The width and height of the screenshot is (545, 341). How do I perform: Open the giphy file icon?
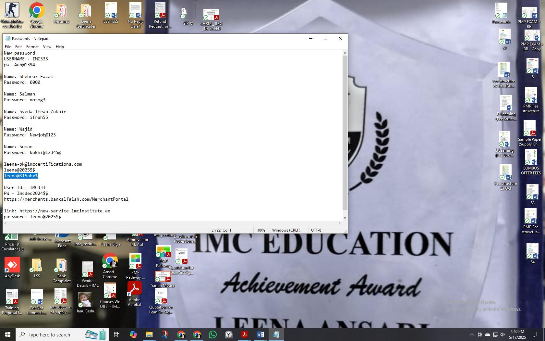[188, 16]
